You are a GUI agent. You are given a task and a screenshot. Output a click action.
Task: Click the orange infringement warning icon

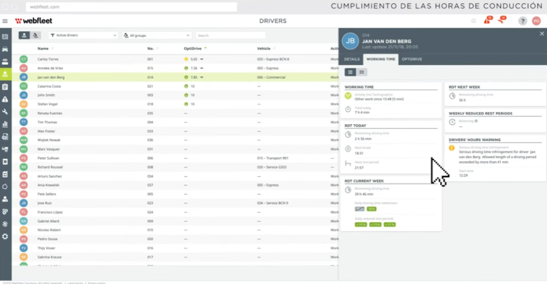[x=452, y=148]
